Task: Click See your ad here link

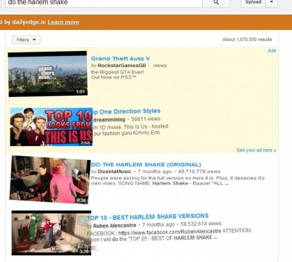Action: 256,150
